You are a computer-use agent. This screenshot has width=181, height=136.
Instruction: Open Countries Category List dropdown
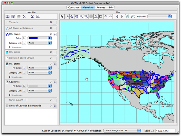(39, 91)
